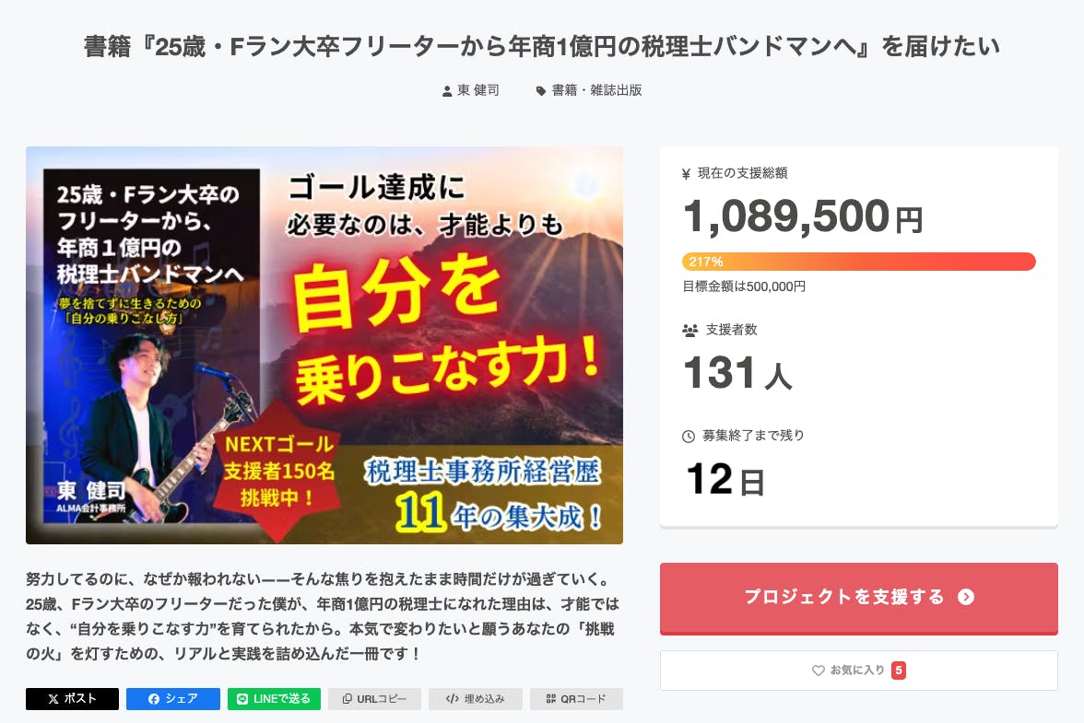Click the LINE icon on LINEで送る

pyautogui.click(x=243, y=699)
